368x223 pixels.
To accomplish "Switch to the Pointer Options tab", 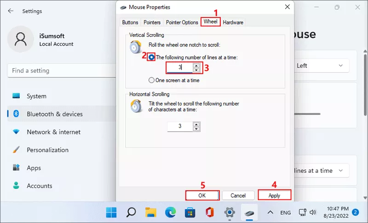I will point(182,22).
